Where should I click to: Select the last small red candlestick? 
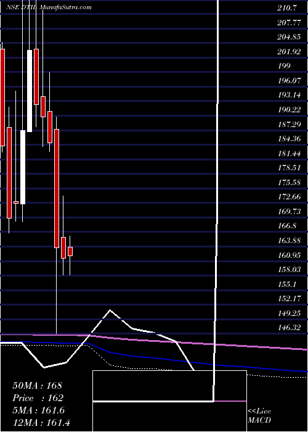(70, 251)
